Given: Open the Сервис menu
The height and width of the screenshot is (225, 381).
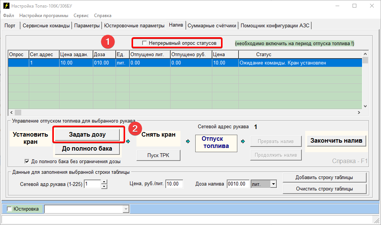Looking at the screenshot, I should tap(81, 16).
